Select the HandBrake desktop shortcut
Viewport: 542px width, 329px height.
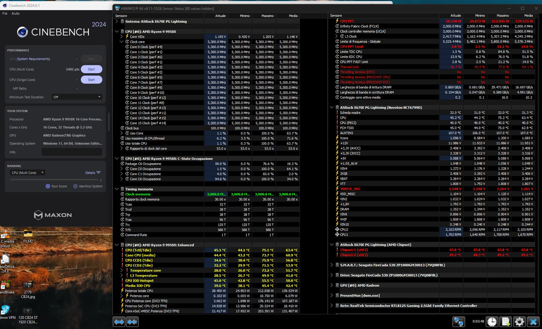click(x=7, y=288)
